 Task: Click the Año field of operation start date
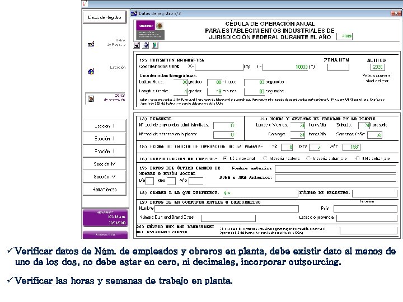(x=353, y=147)
